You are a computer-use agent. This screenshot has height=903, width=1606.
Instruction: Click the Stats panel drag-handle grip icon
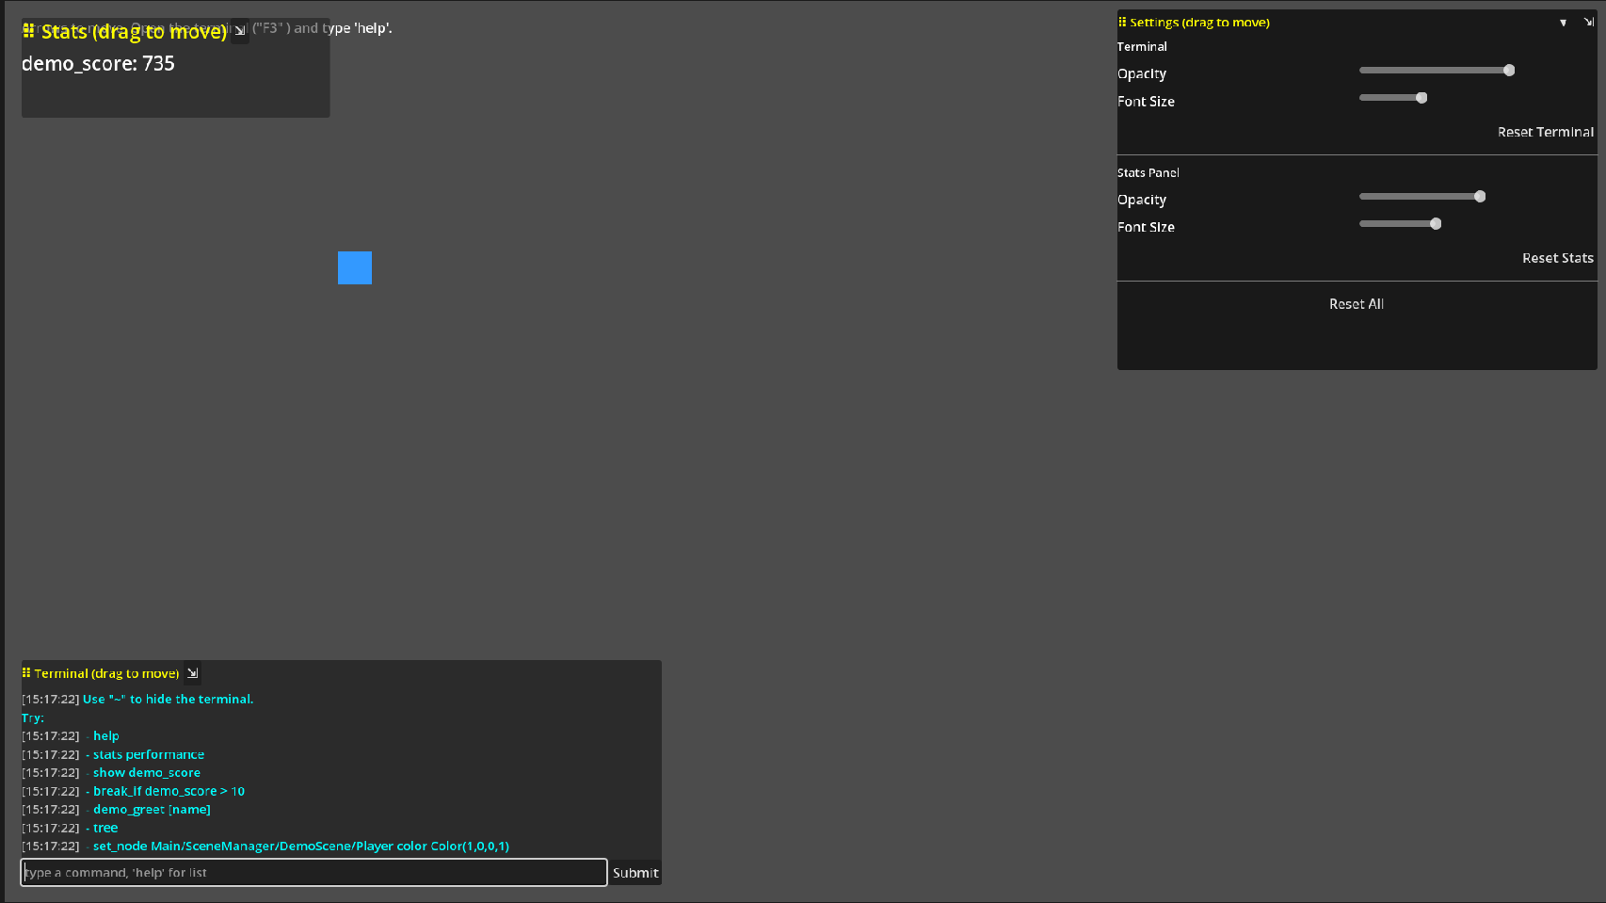point(29,31)
